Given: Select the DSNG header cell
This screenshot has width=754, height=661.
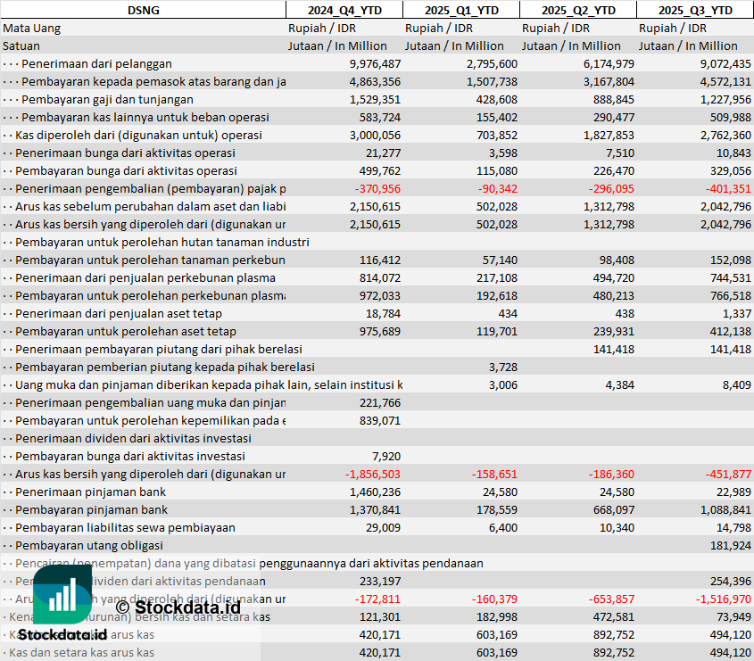Looking at the screenshot, I should [x=143, y=10].
